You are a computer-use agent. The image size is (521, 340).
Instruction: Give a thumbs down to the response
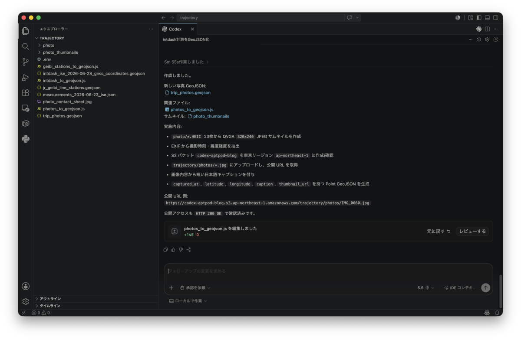181,250
